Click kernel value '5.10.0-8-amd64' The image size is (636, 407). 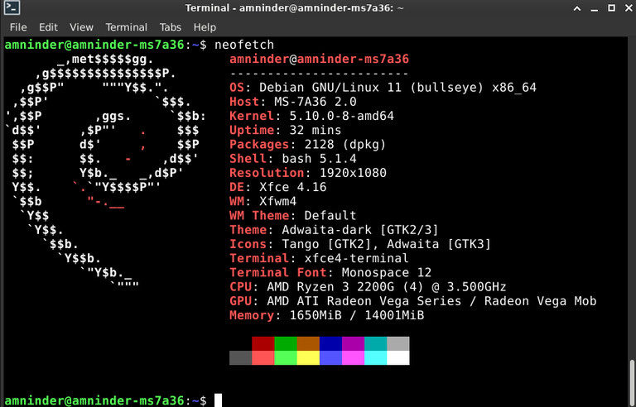coord(341,116)
